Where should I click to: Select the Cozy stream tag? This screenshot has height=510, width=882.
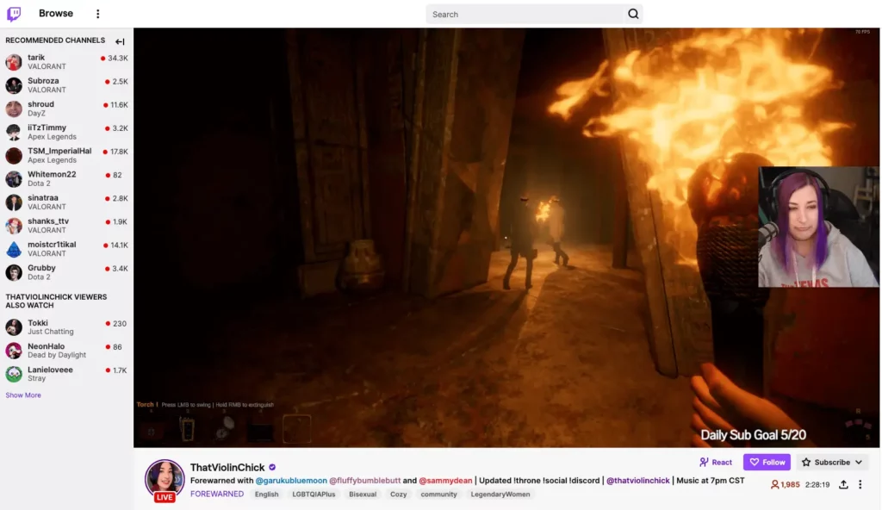point(398,494)
